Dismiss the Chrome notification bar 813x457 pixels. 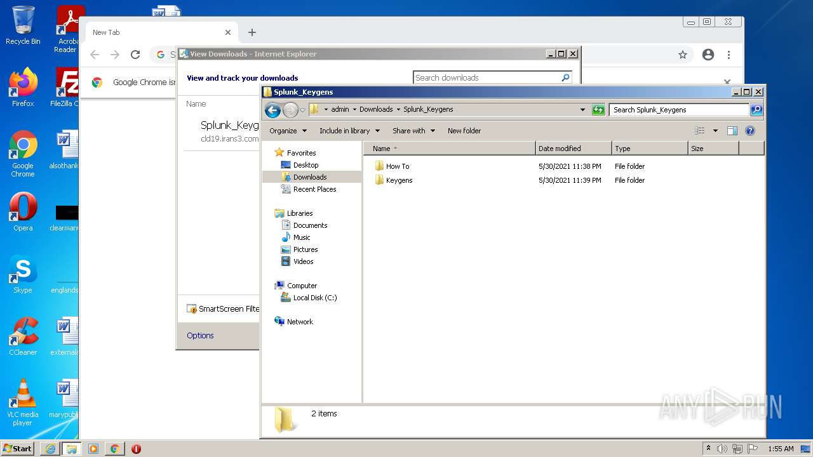(727, 82)
